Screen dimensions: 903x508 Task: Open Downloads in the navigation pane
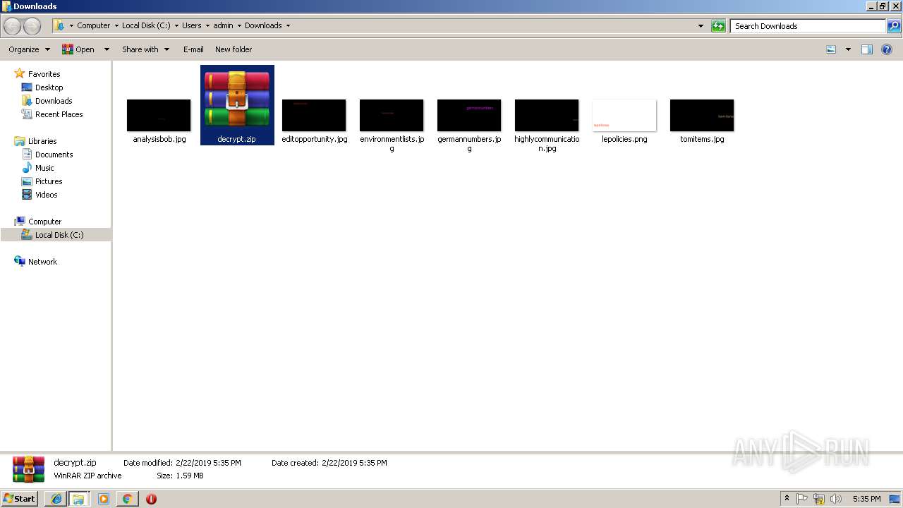(x=54, y=101)
